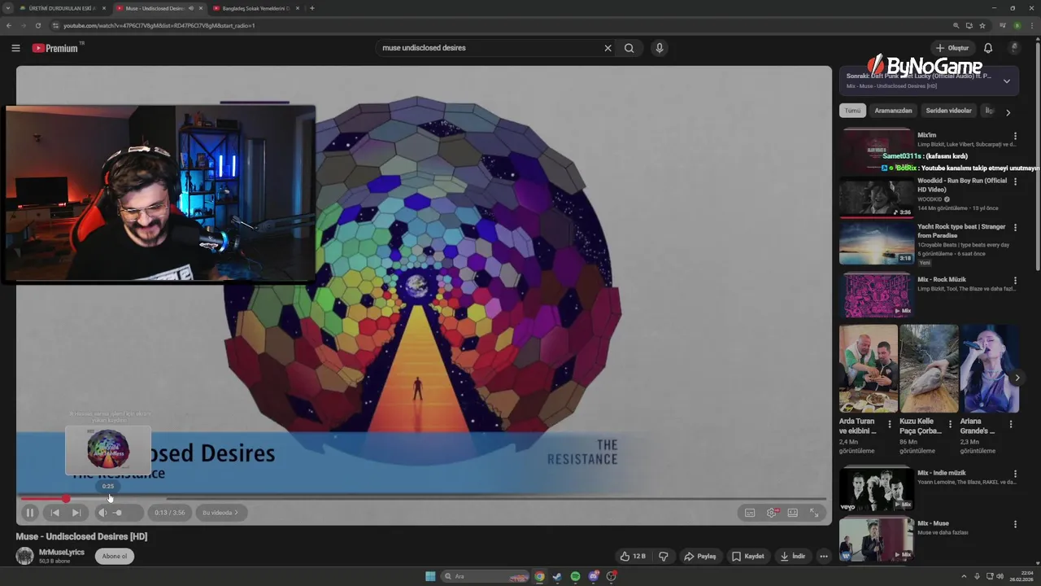Open options for Arda Turan short
Screen dimensions: 1041x586
(x=890, y=424)
